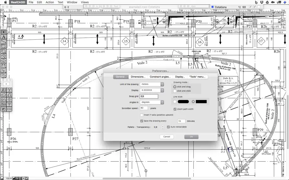This screenshot has height=180, width=289.
Task: Switch to General... preferences tab
Action: point(121,77)
